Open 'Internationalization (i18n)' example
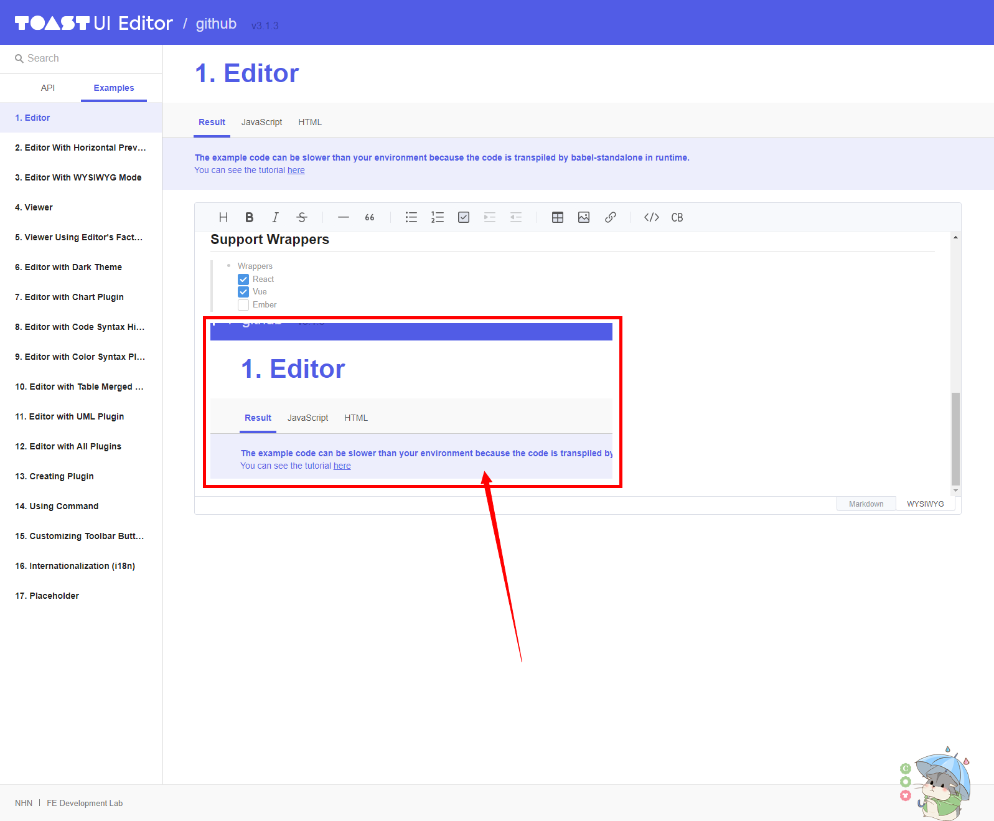Screen dimensions: 994x821 81,566
